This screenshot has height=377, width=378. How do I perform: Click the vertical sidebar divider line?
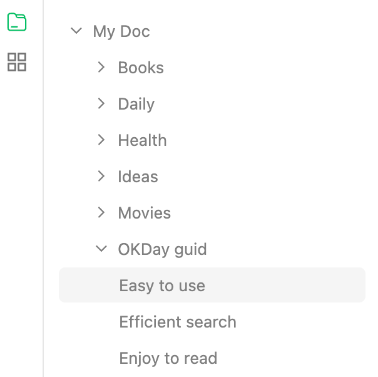pyautogui.click(x=43, y=188)
